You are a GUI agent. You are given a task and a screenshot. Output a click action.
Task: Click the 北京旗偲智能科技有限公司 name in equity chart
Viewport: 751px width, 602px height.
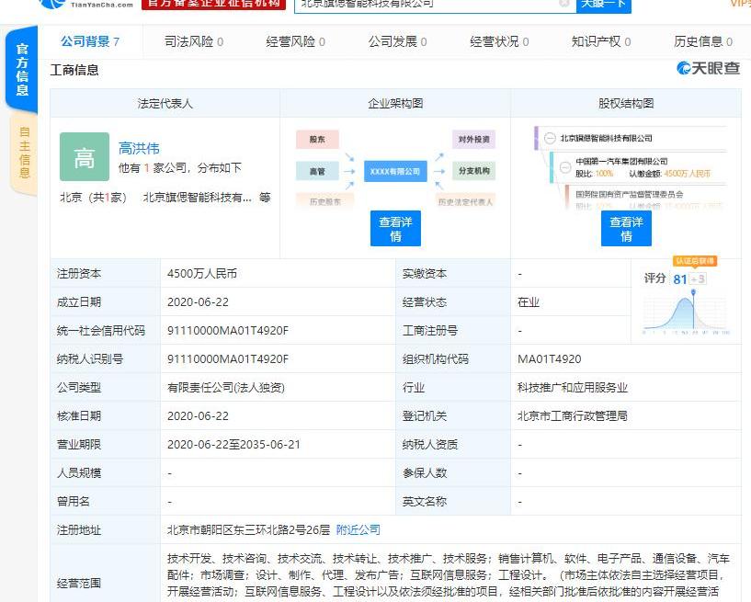tap(607, 138)
